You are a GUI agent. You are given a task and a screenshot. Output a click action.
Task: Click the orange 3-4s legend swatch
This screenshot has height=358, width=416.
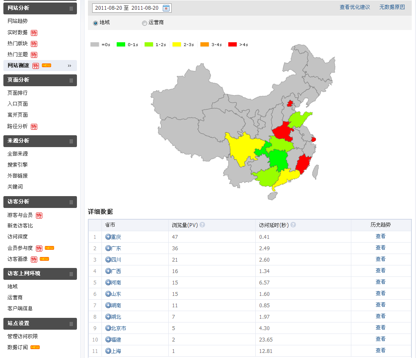(205, 44)
